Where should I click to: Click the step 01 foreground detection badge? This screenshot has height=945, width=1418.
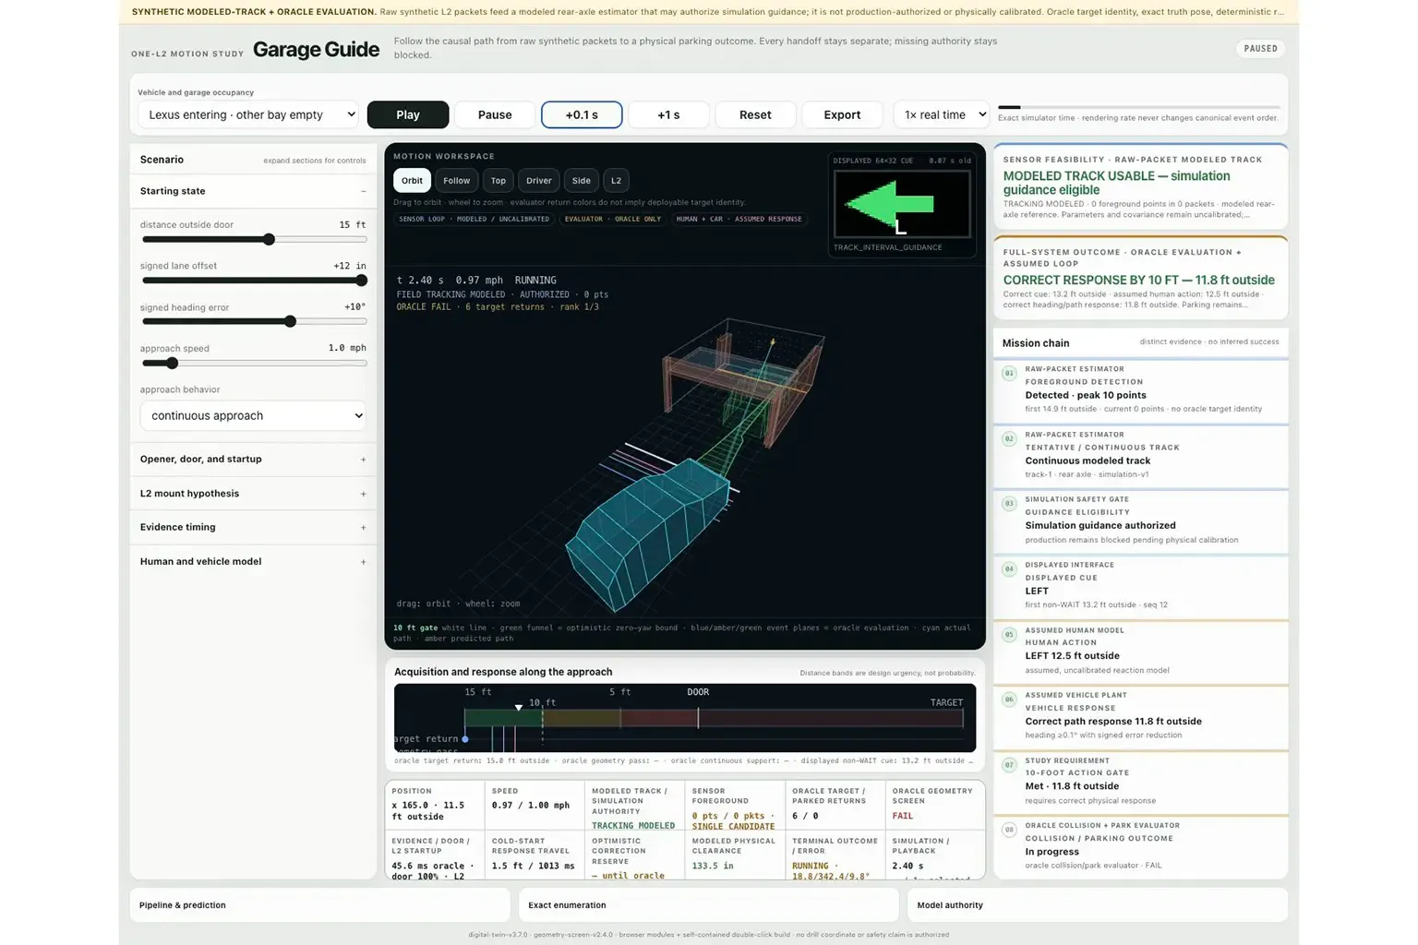click(1009, 373)
